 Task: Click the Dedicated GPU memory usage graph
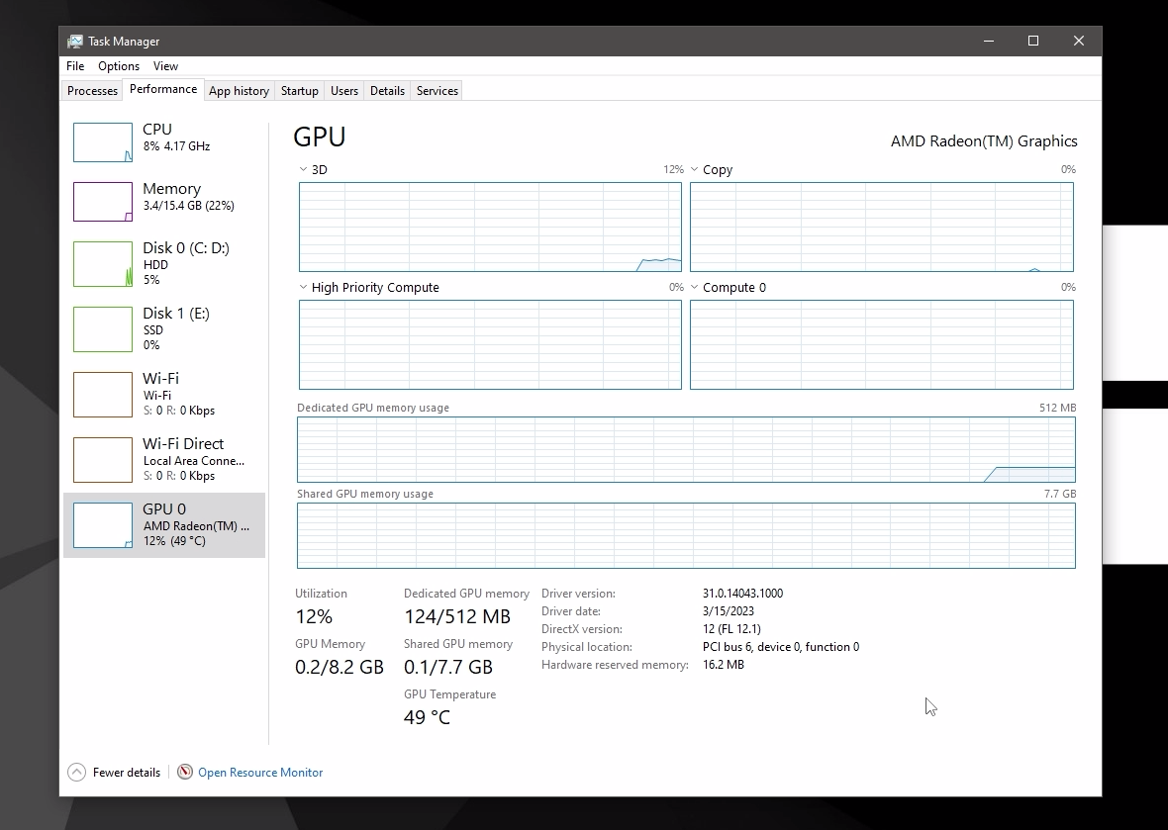(687, 448)
